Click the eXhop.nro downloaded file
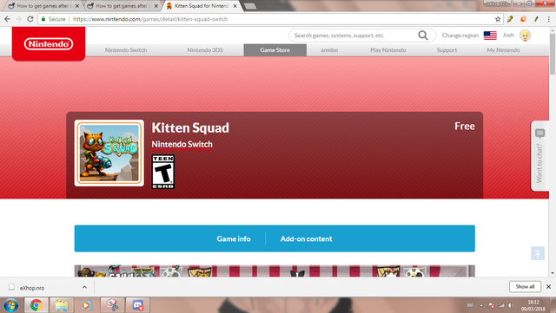556x313 pixels. 32,288
